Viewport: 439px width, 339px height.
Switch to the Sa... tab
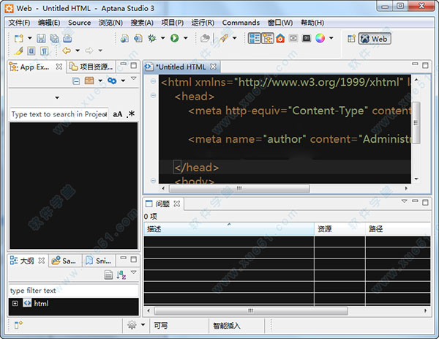pyautogui.click(x=64, y=261)
